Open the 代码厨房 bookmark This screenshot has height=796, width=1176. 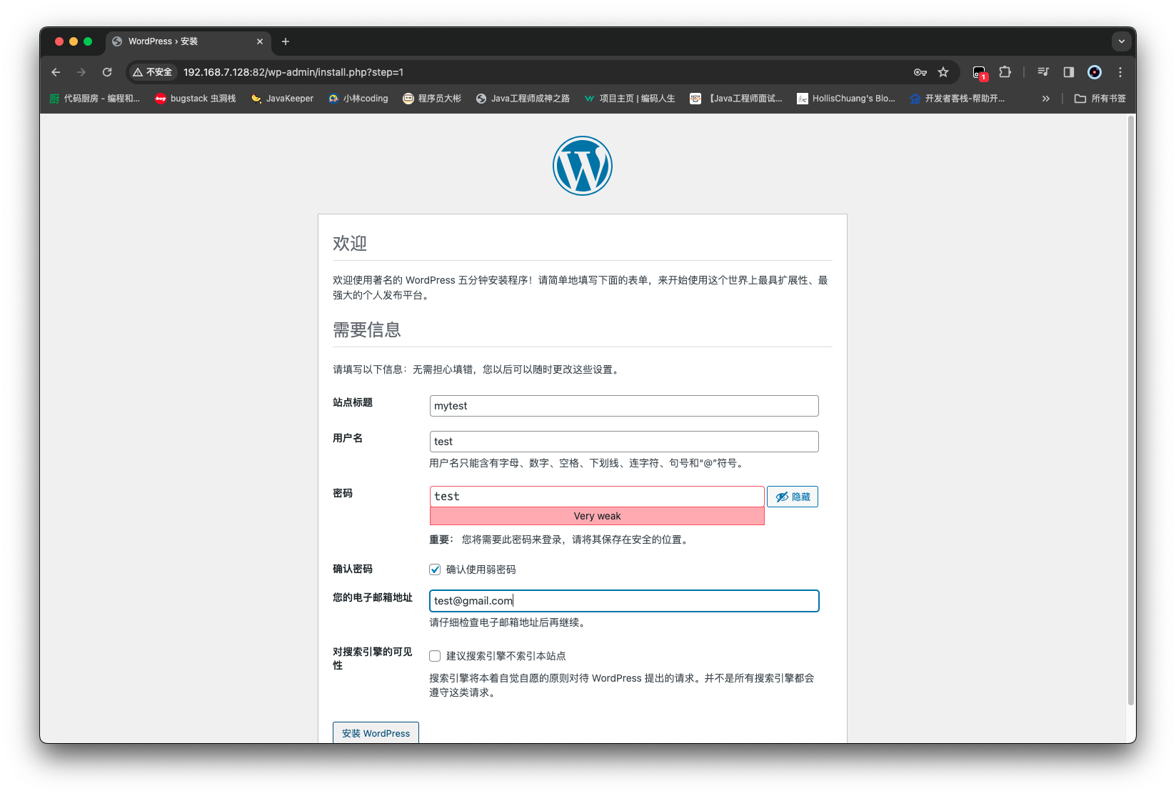click(94, 99)
